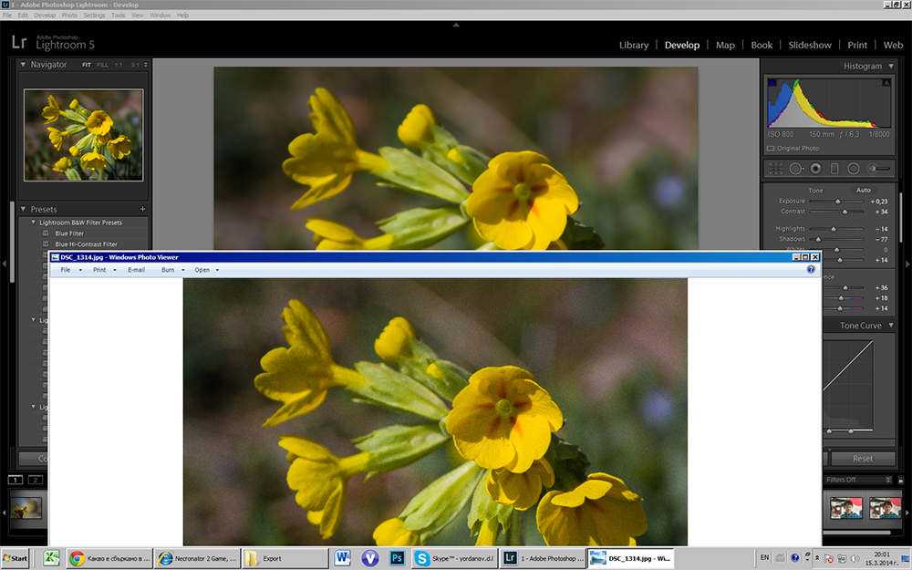The image size is (912, 570).
Task: Toggle shadow clipping indicator in histogram
Action: 772,83
